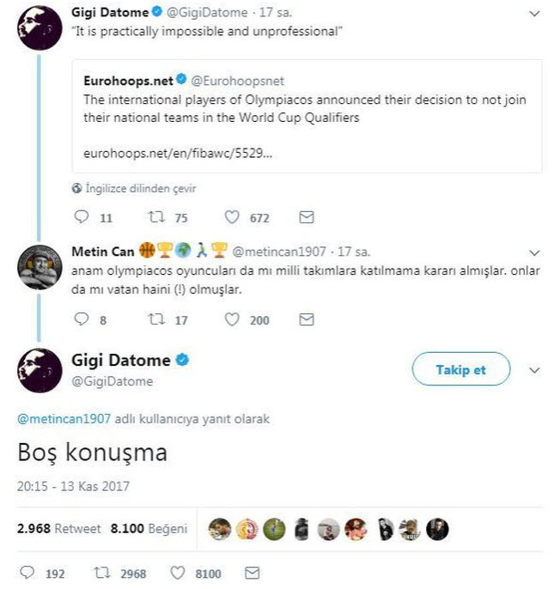Click the Takip et follow button
This screenshot has width=554, height=589.
(x=460, y=370)
